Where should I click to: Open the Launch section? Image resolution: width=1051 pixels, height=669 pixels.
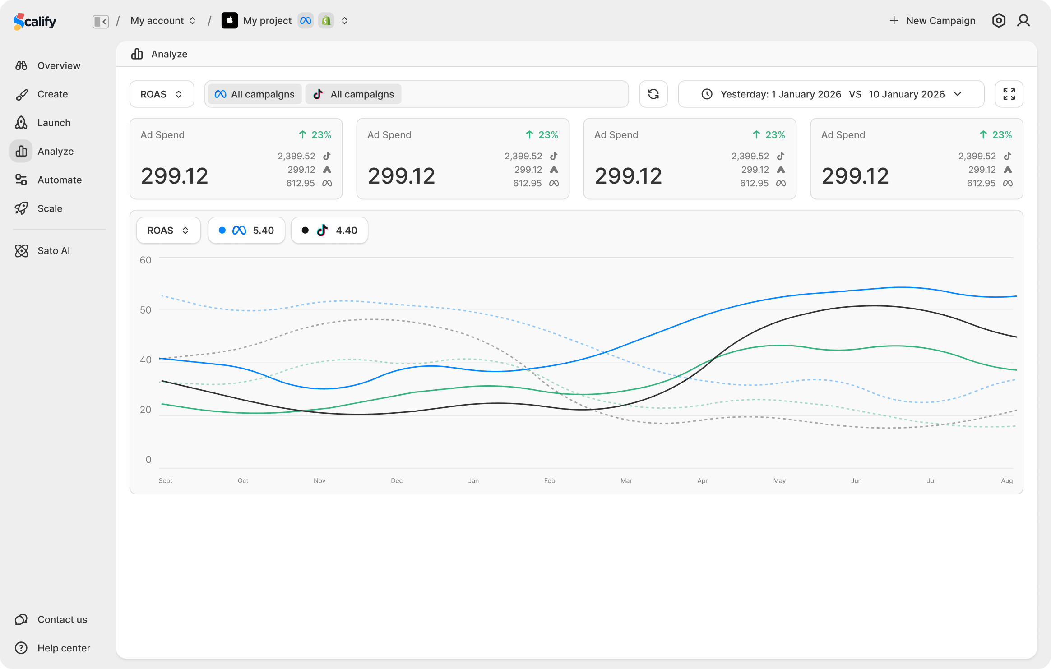click(x=54, y=123)
